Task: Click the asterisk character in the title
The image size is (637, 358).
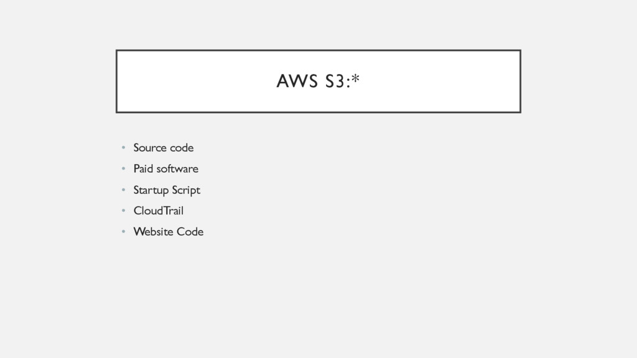Action: click(356, 78)
